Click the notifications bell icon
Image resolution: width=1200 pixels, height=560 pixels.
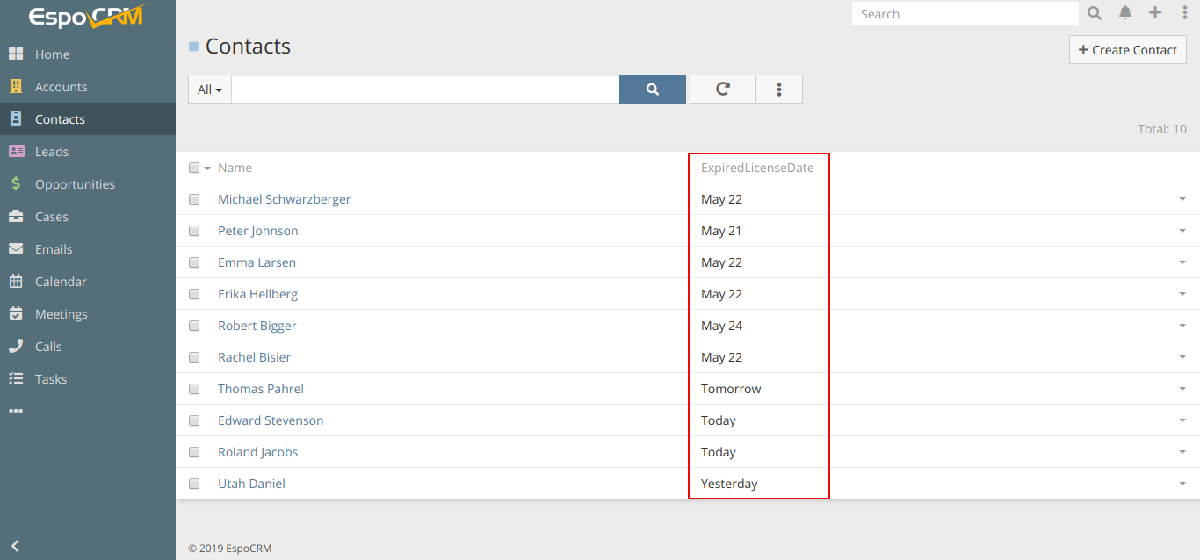(x=1125, y=13)
